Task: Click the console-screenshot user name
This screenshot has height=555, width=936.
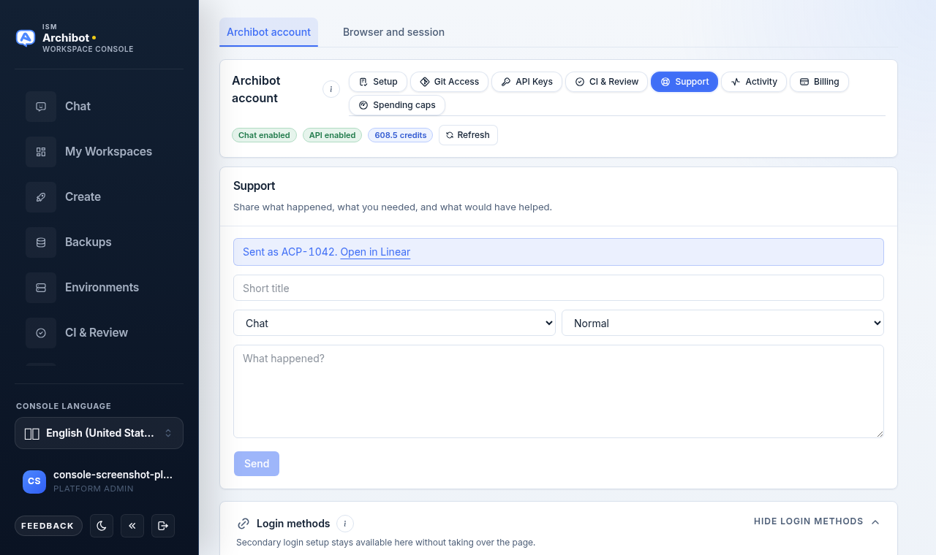Action: pos(113,475)
